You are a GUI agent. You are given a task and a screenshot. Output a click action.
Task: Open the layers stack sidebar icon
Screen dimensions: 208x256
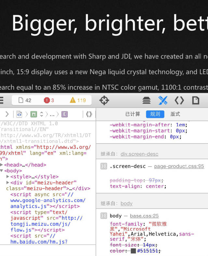(147, 100)
